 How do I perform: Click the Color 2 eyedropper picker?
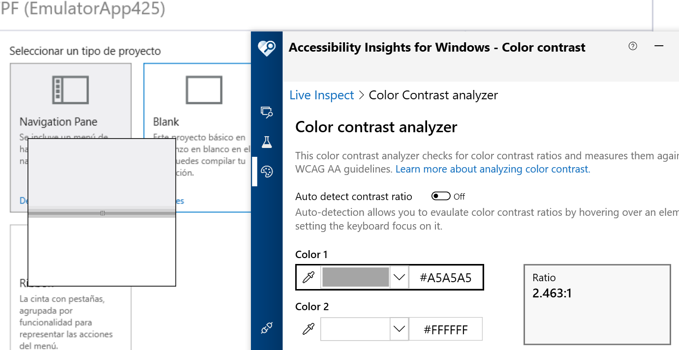[308, 328]
